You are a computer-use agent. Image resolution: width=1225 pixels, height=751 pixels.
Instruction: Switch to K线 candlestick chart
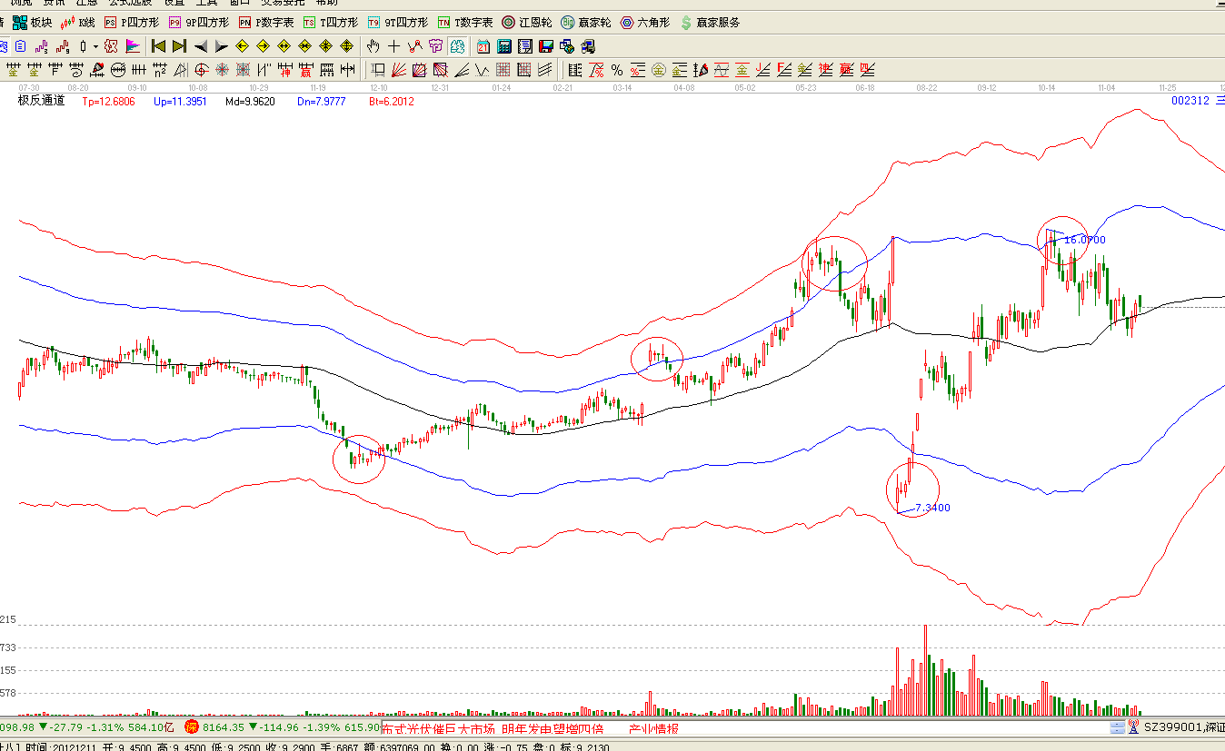78,22
